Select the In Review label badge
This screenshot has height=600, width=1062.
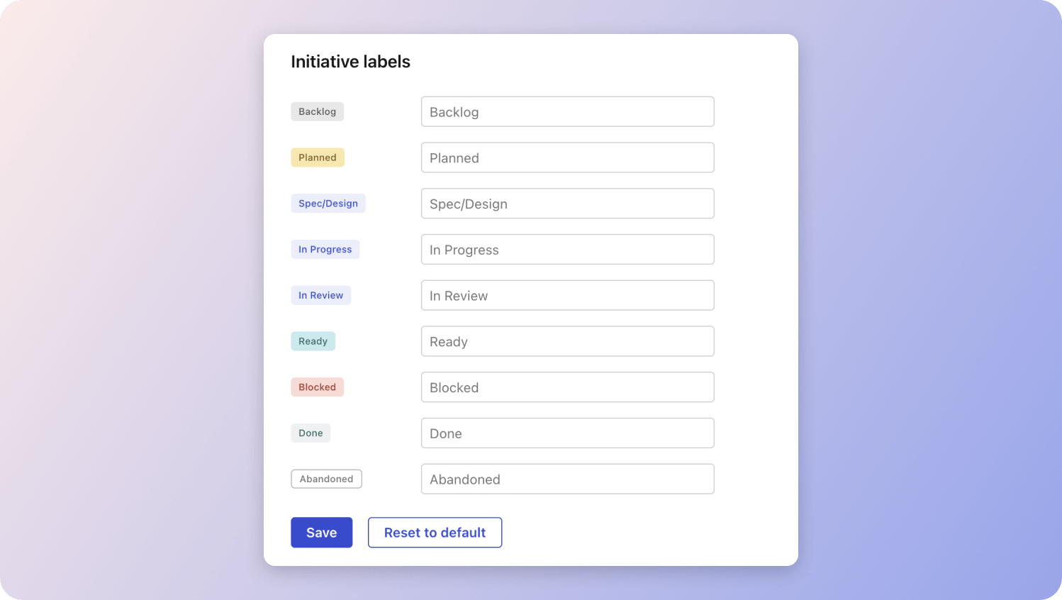(x=320, y=296)
